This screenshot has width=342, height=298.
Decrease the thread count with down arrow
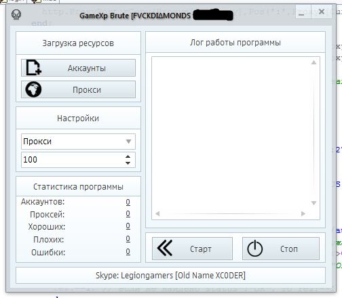[x=128, y=163]
